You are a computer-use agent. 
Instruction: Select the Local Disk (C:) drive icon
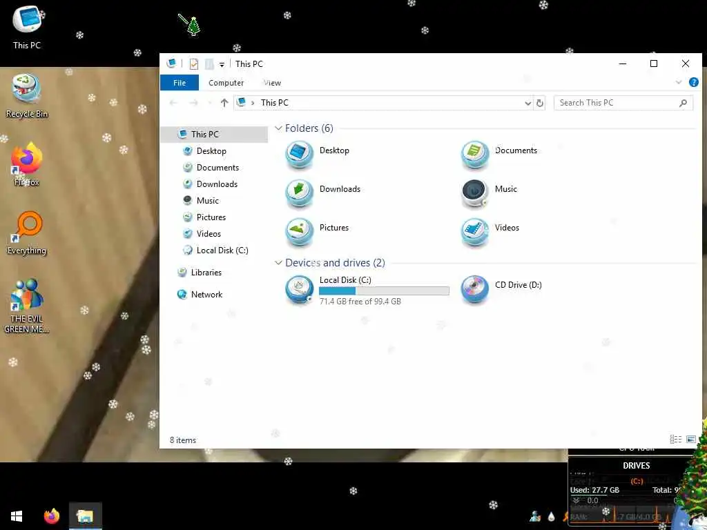coord(300,290)
